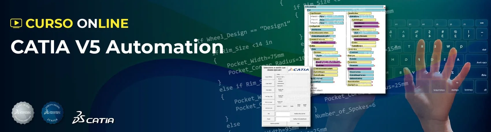The width and height of the screenshot is (491, 132).
Task: Click the play icon beside CURSO ONLINE
Action: coord(16,23)
